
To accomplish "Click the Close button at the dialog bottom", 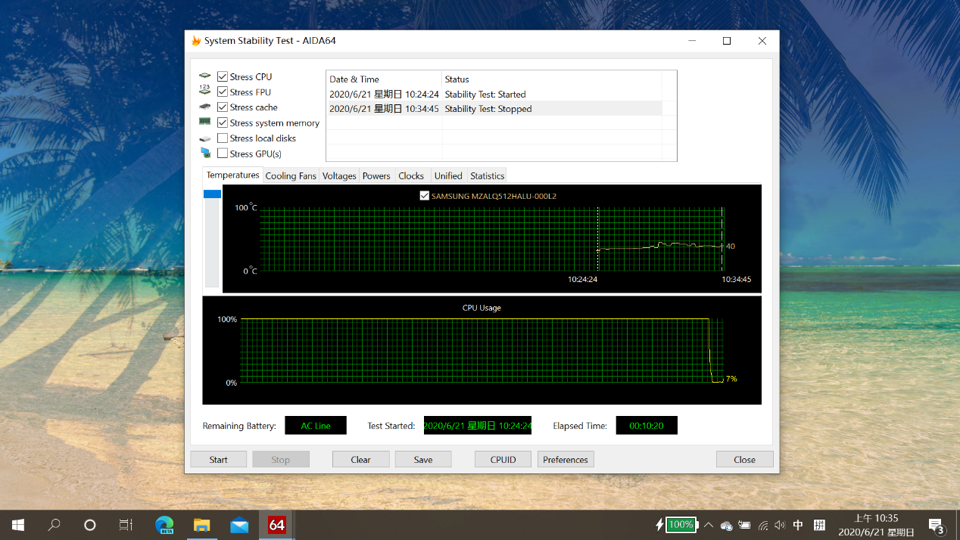I will [x=745, y=459].
